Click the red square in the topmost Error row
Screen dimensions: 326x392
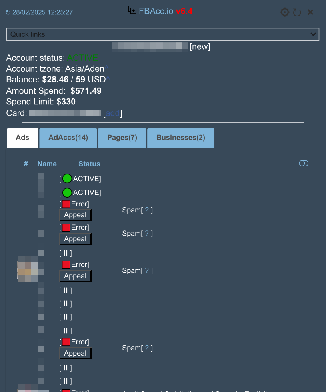[66, 204]
